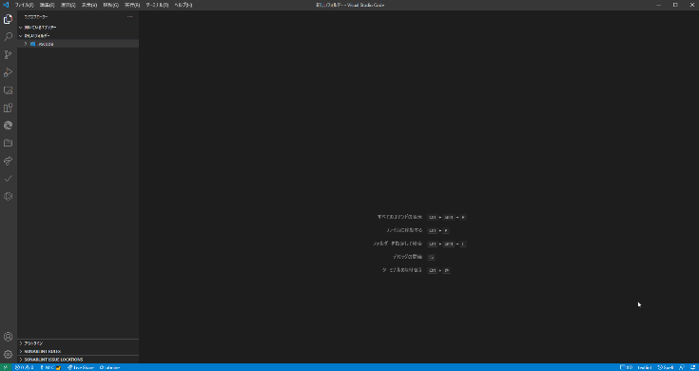Screen dimensions: 699x371
Task: Open the Source Control view
Action: click(x=8, y=54)
